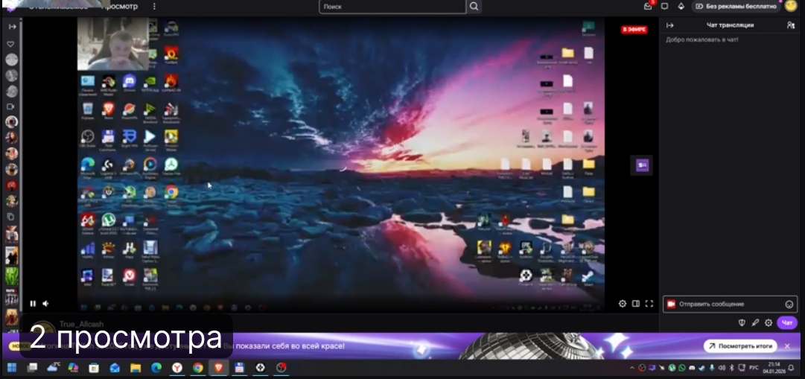Screen dimensions: 805x379
Task: Click the Посмотреть итоги button
Action: pyautogui.click(x=740, y=346)
